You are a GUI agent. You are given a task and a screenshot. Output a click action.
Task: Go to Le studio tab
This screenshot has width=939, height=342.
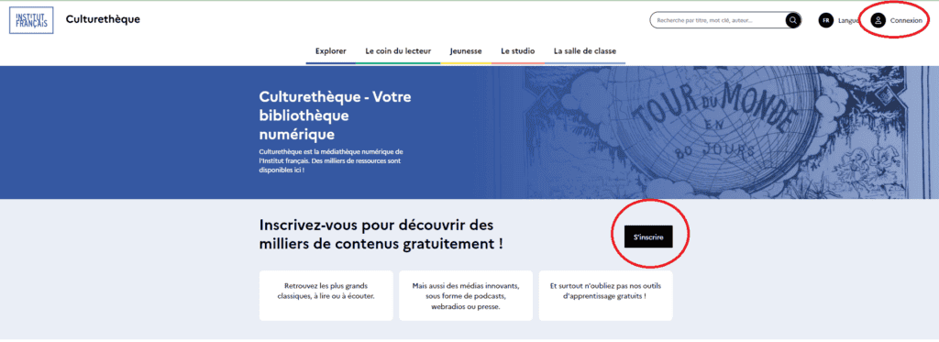518,51
